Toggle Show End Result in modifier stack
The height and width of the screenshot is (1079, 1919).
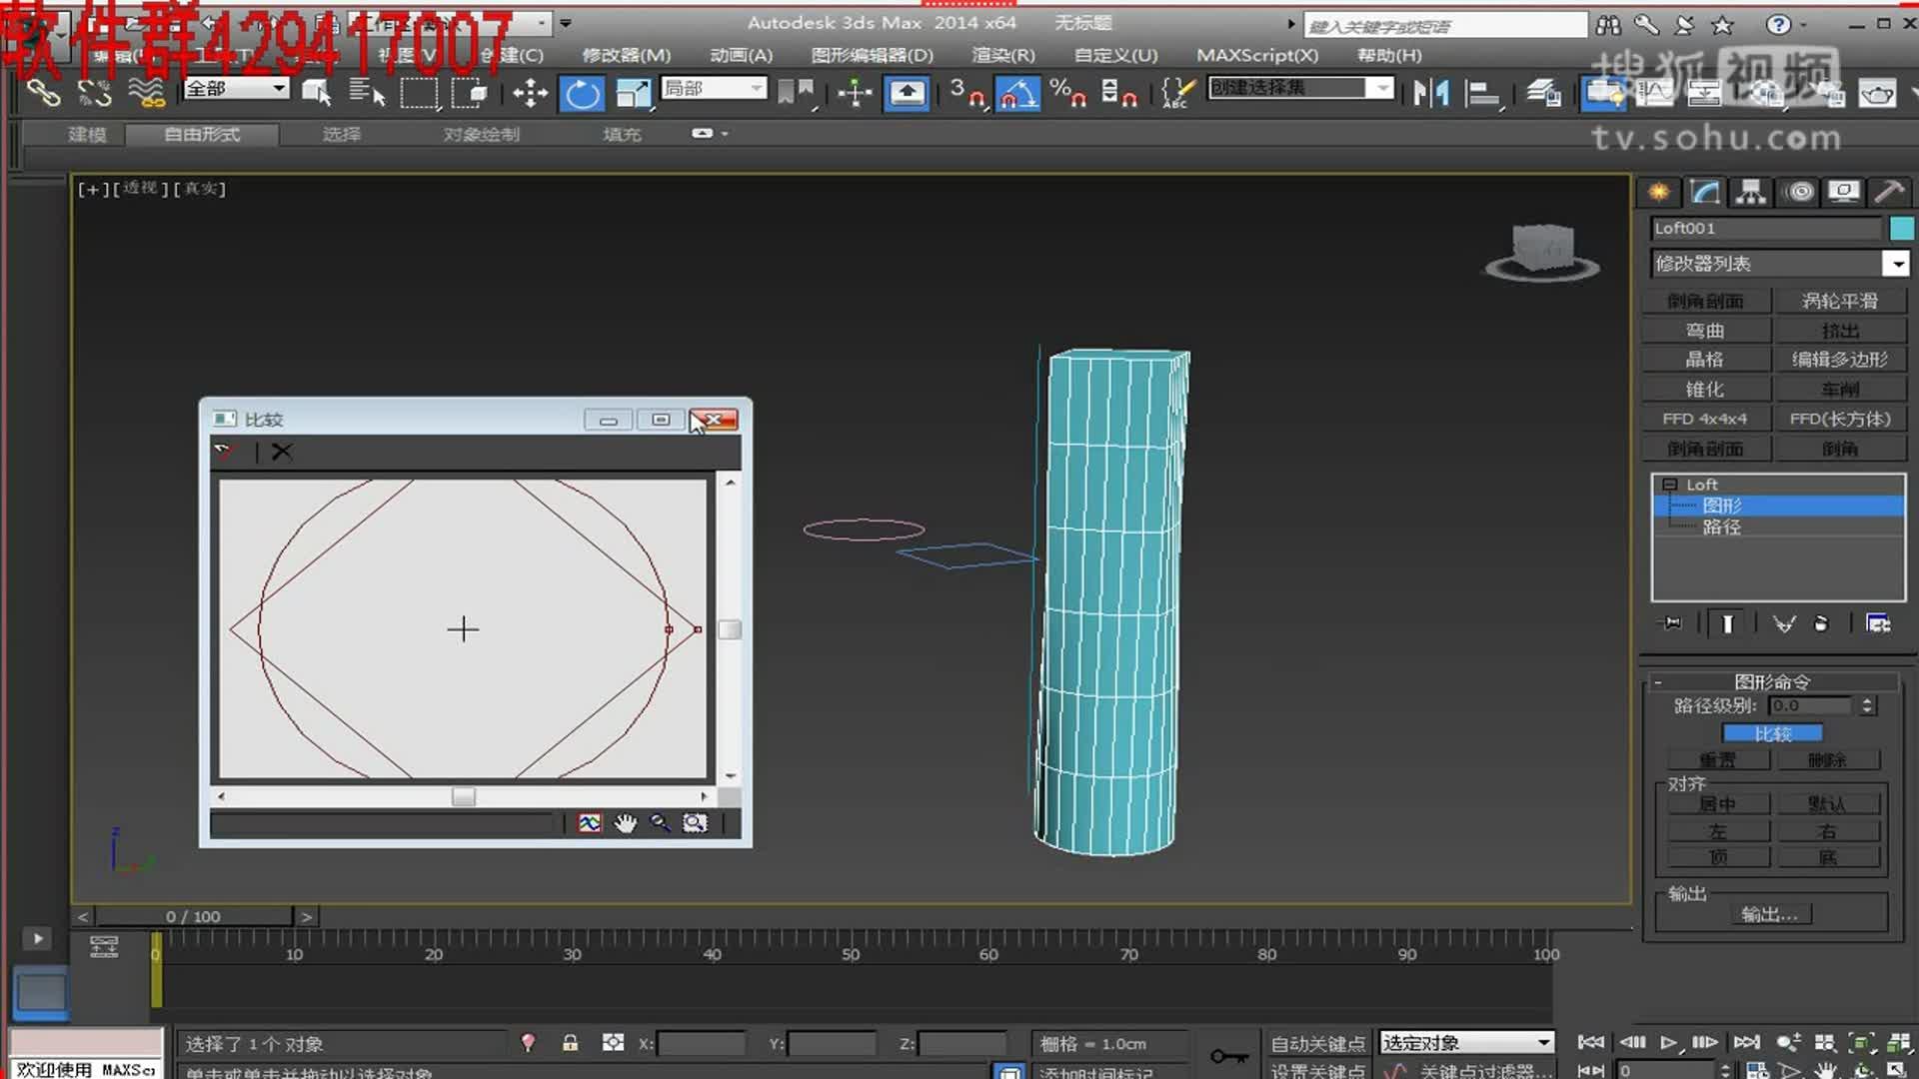(x=1727, y=623)
